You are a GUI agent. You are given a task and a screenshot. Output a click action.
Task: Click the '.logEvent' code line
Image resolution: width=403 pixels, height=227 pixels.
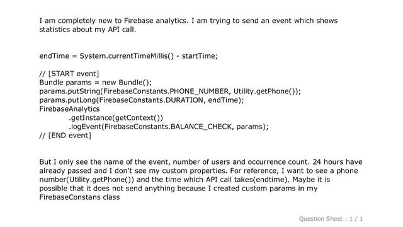coord(168,127)
